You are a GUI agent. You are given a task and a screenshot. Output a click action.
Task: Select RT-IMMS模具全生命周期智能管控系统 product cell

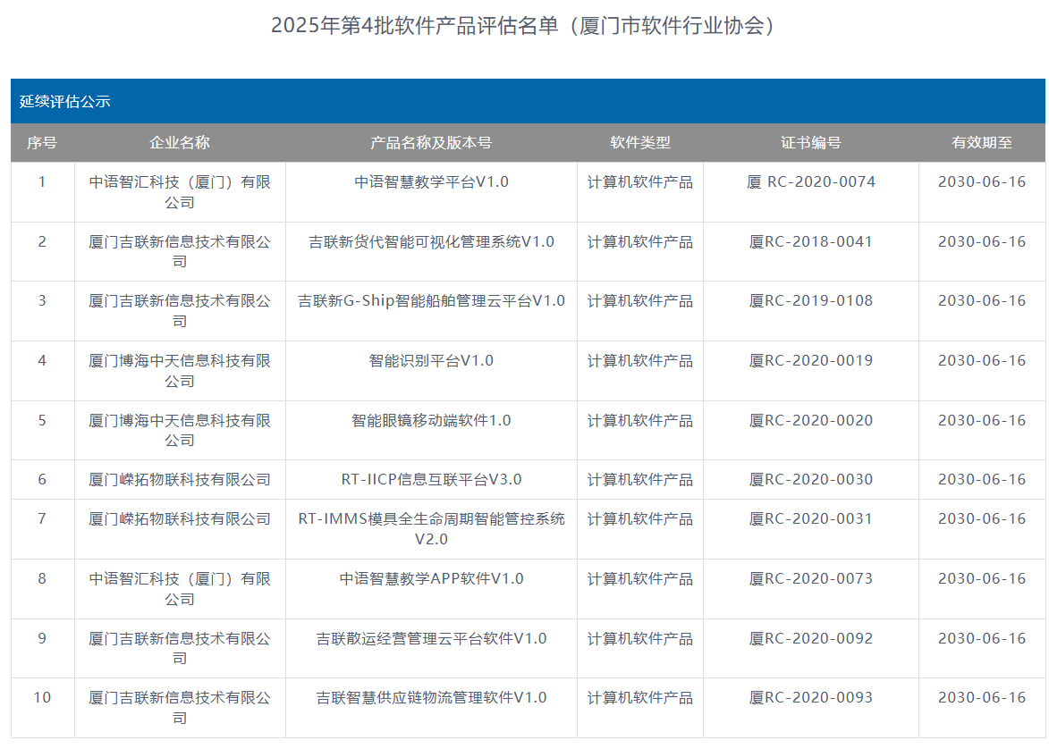coord(431,519)
